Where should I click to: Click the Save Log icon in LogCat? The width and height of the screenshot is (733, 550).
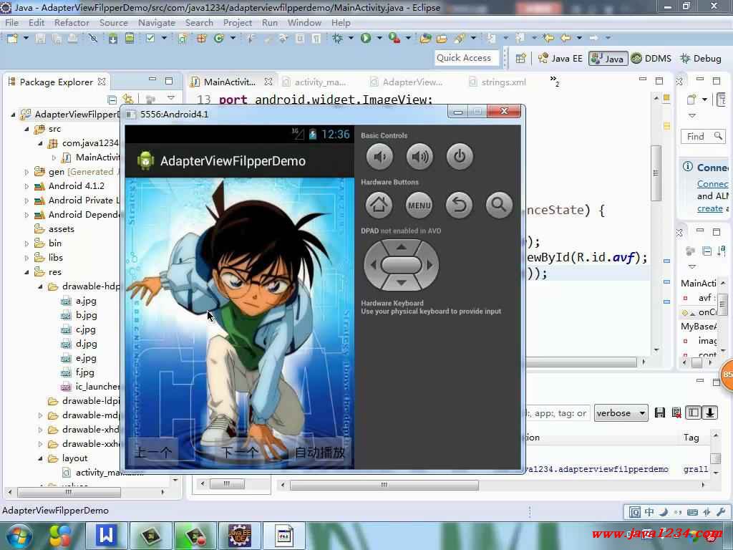point(659,412)
